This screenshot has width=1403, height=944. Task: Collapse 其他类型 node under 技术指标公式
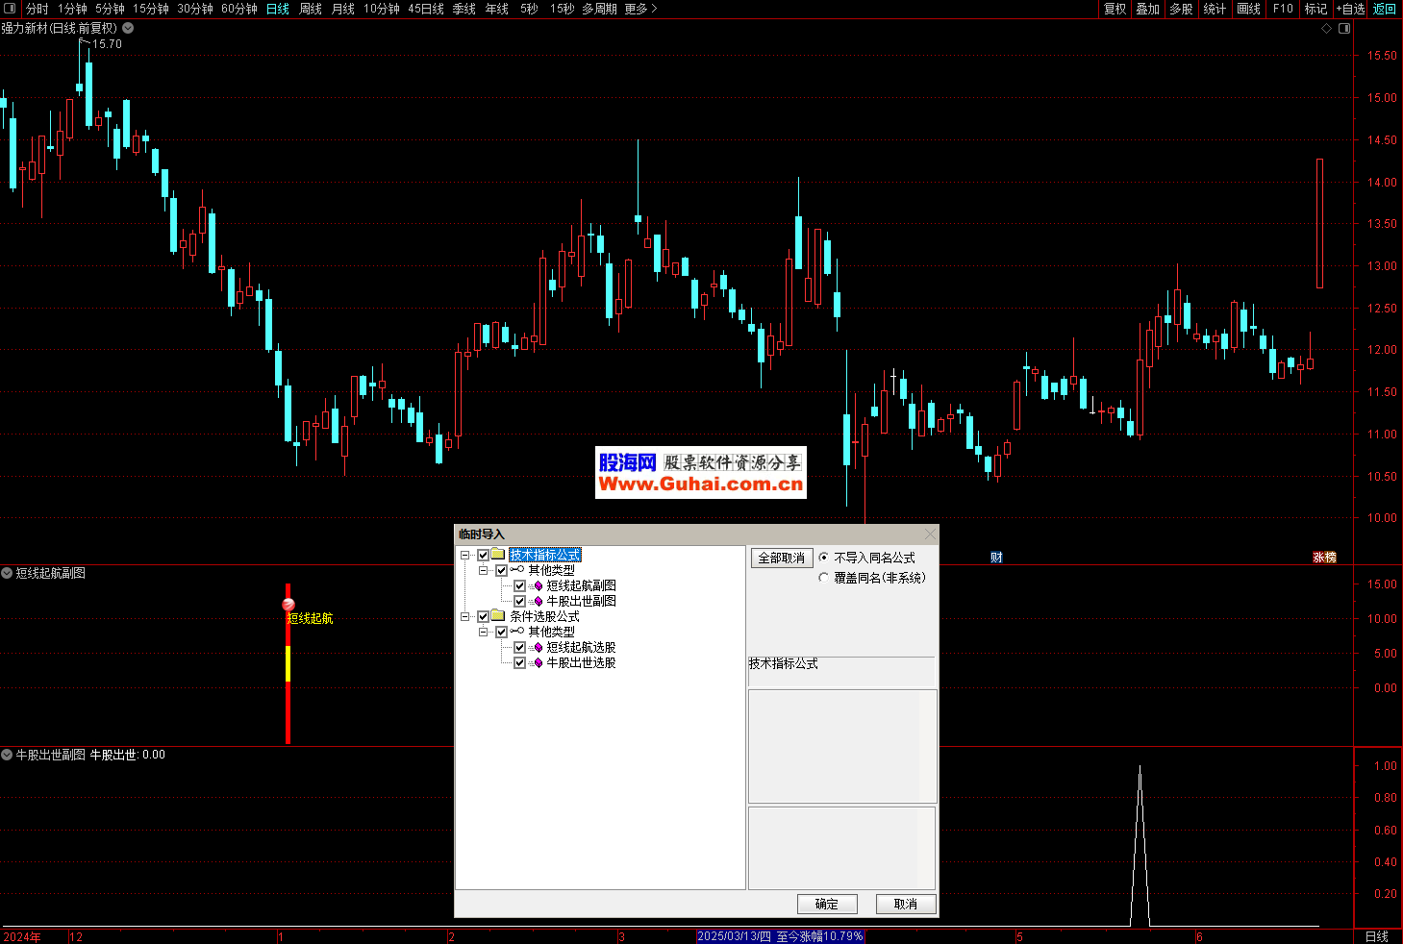click(x=484, y=570)
